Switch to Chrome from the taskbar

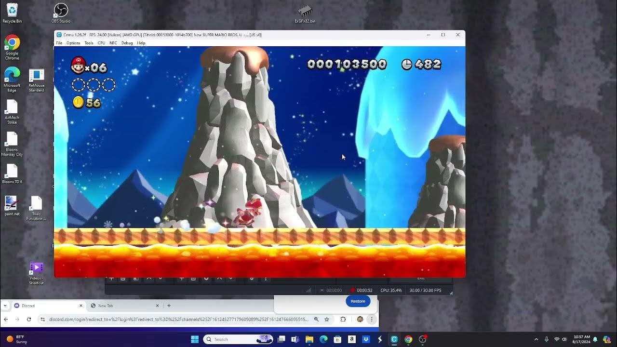(408, 339)
